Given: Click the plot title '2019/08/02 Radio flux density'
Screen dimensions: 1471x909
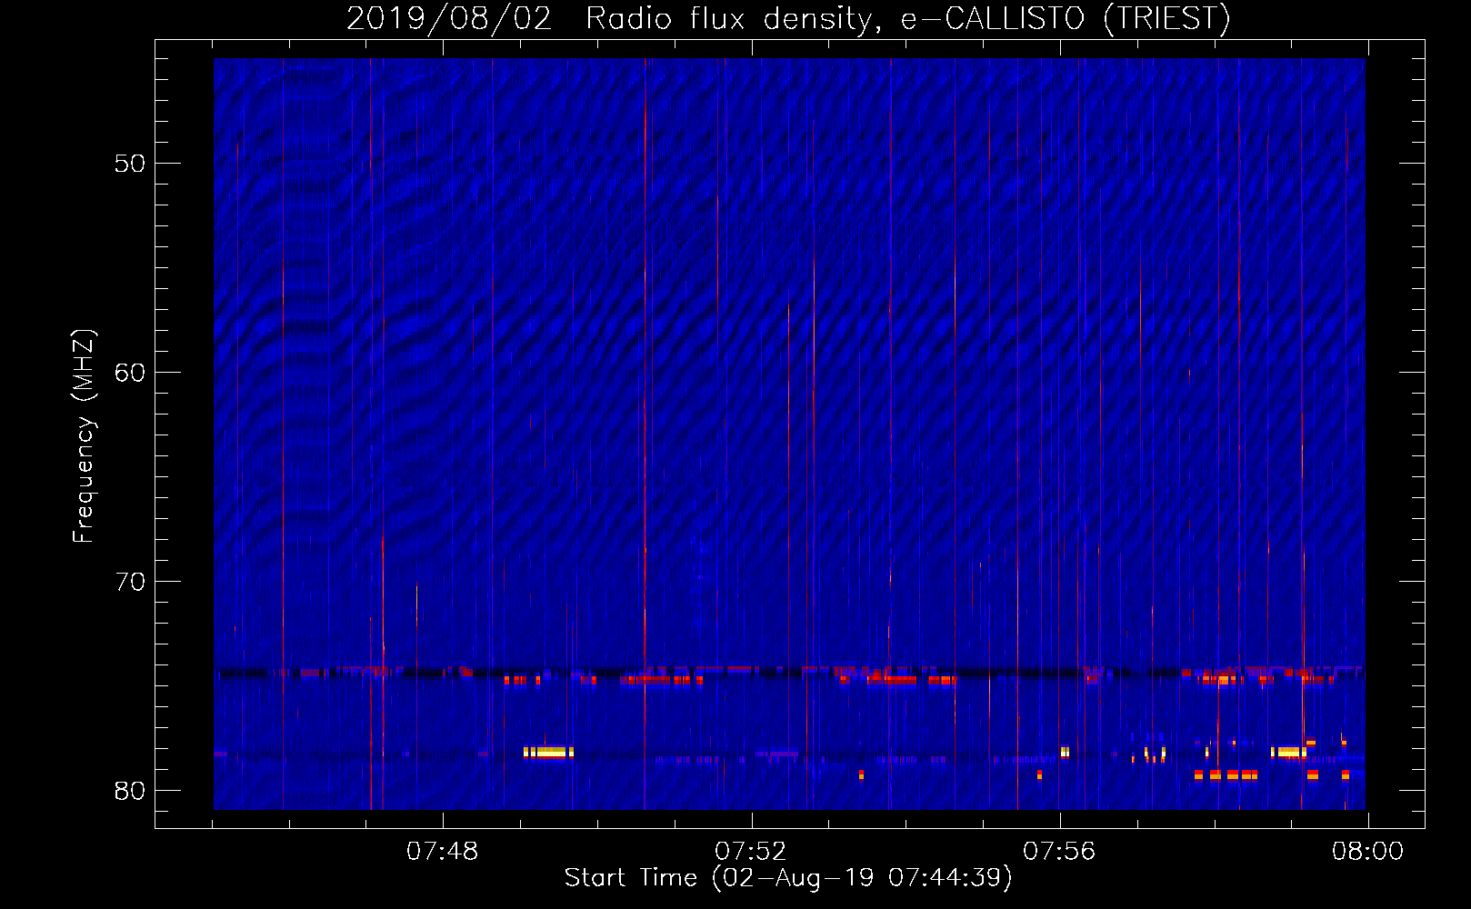Looking at the screenshot, I should (788, 19).
